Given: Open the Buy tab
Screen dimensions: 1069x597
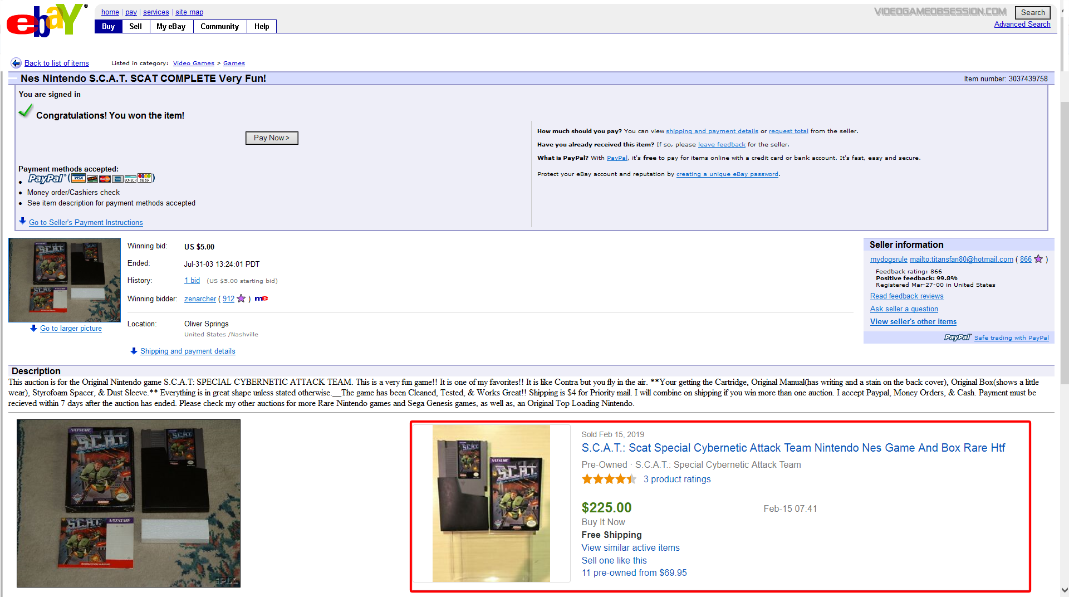Looking at the screenshot, I should coord(109,27).
